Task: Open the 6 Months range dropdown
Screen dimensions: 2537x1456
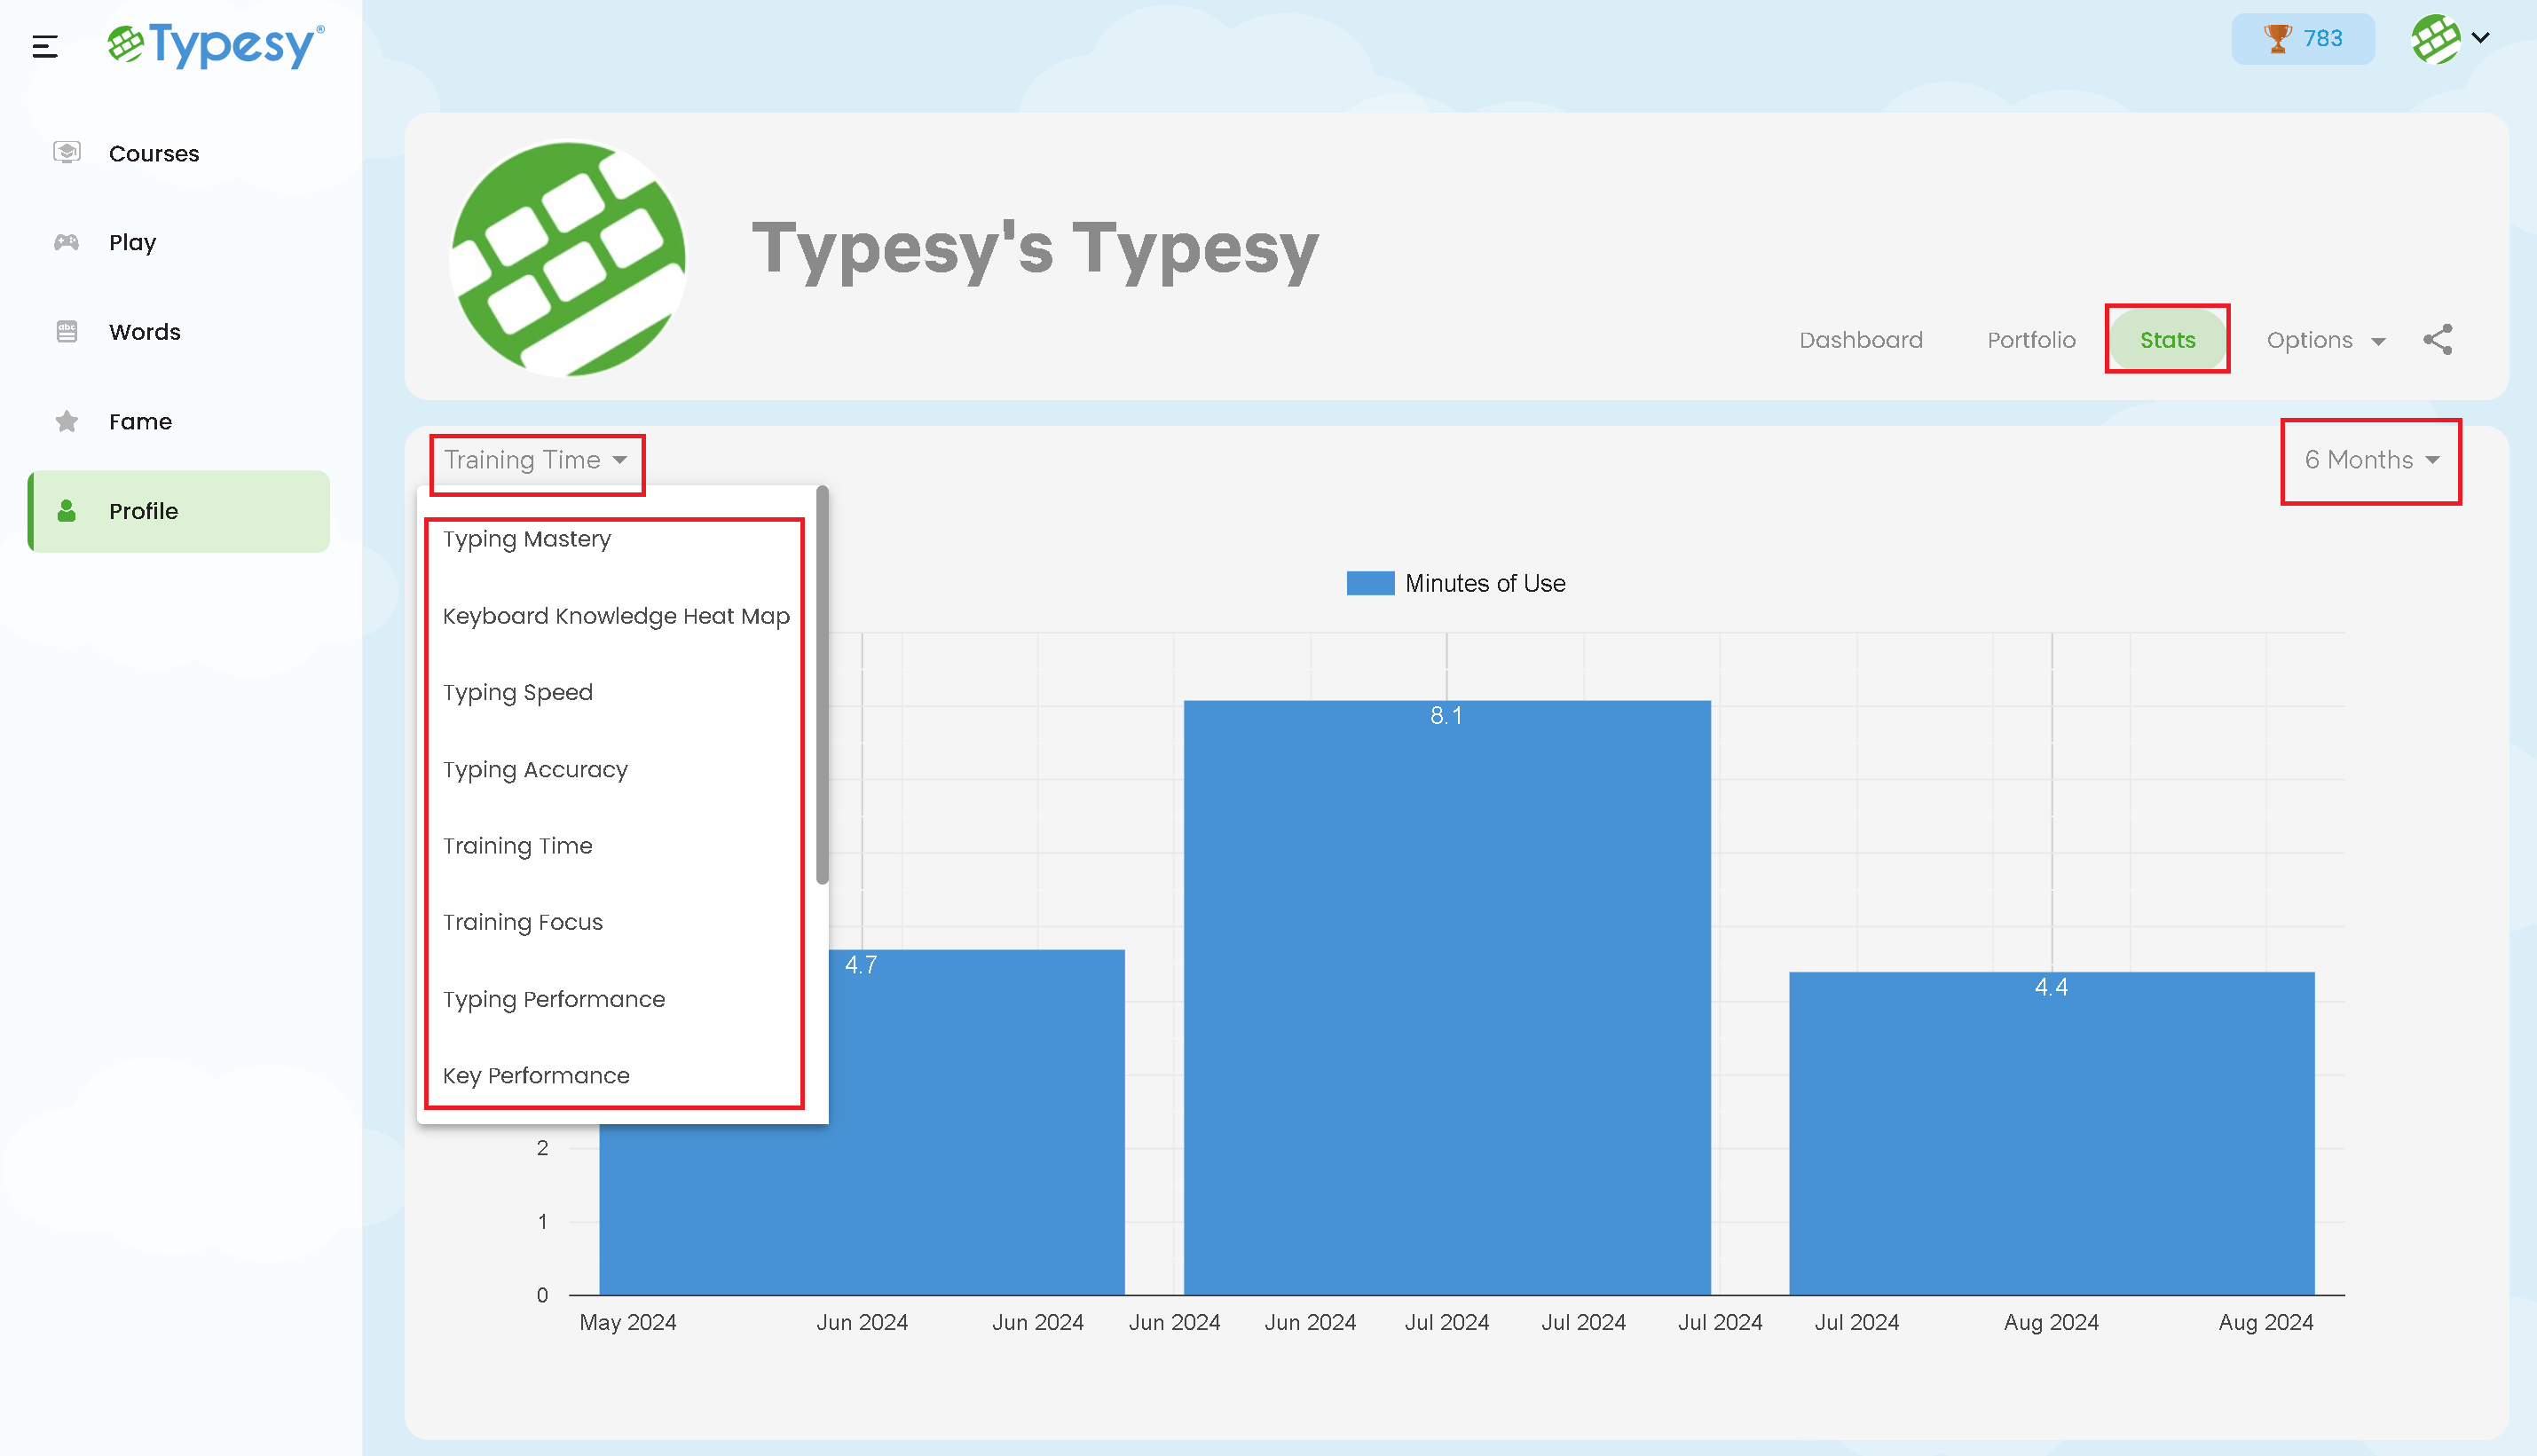Action: (2371, 460)
